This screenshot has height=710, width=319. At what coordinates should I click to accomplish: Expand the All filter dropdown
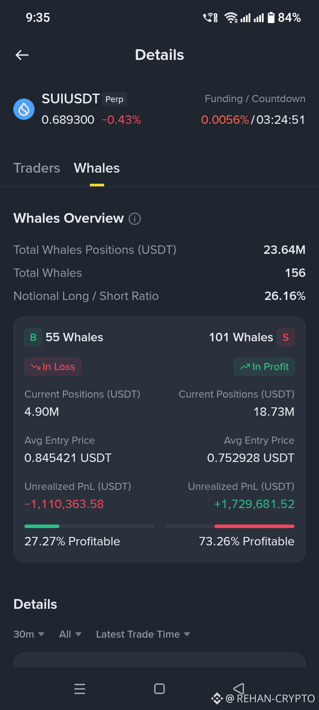70,634
